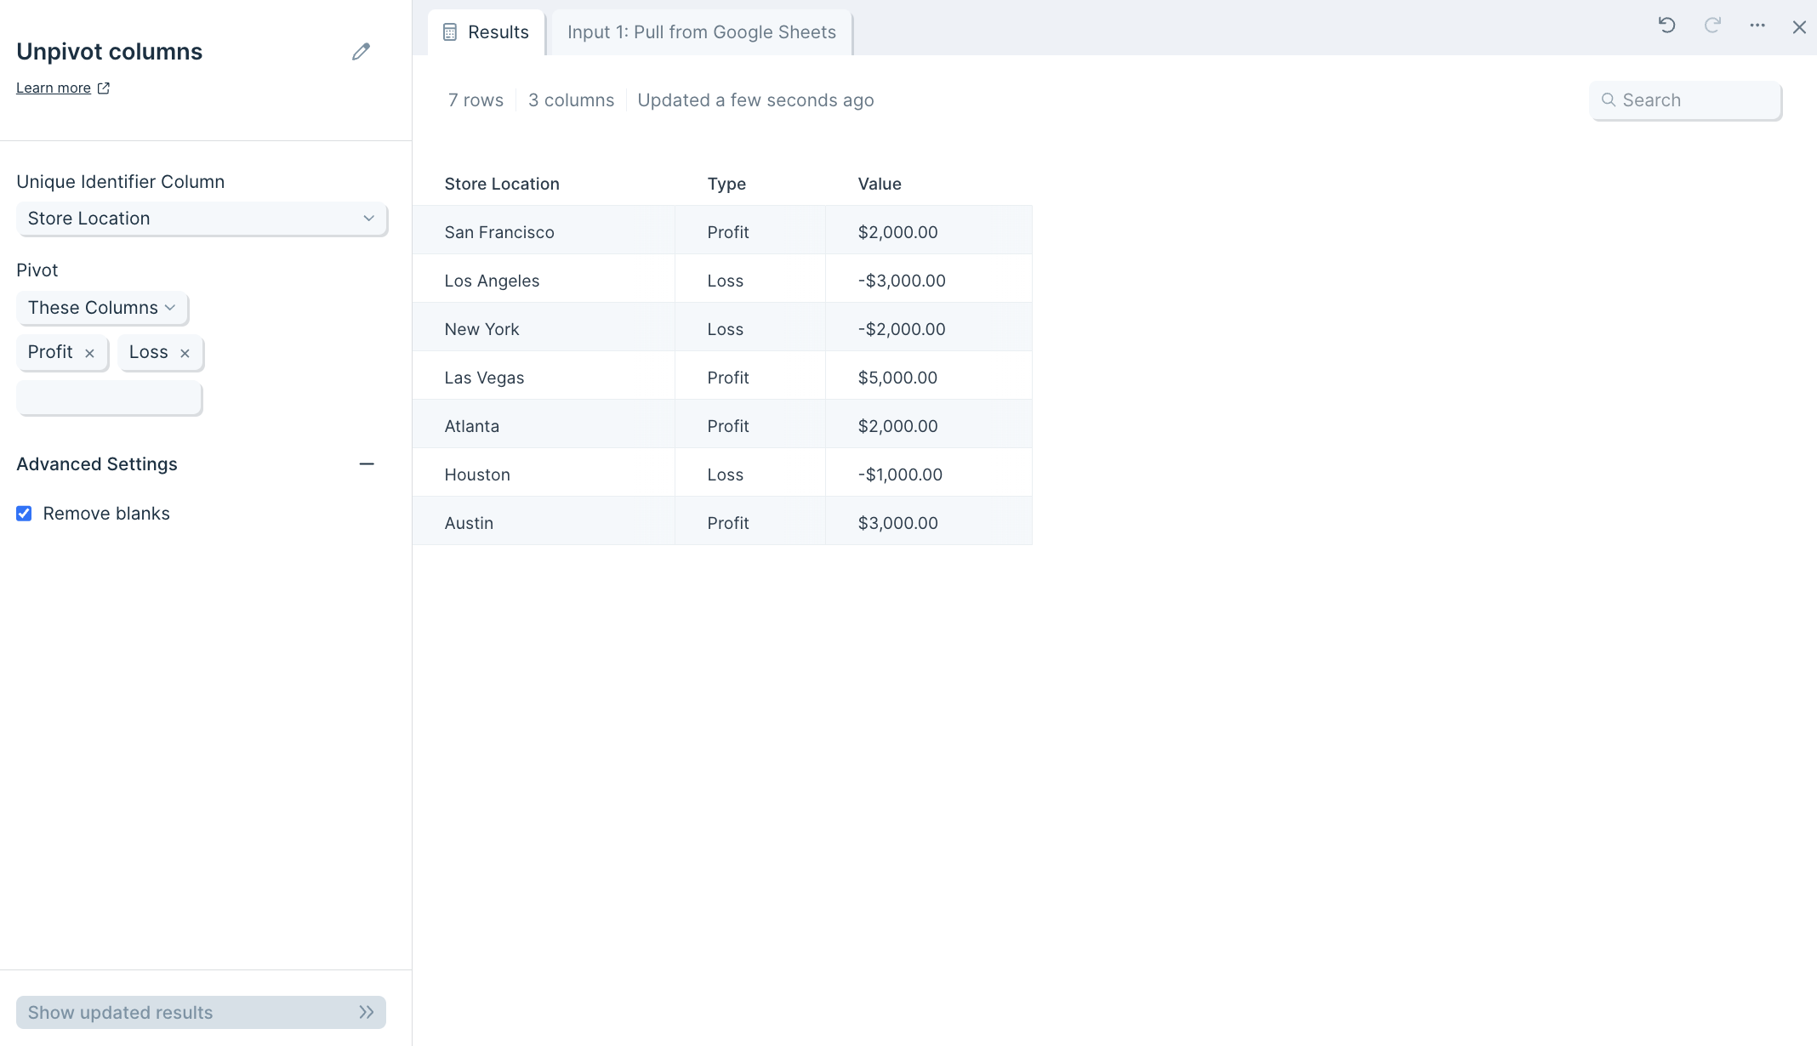Image resolution: width=1817 pixels, height=1046 pixels.
Task: Open the Store Location identifier dropdown
Action: click(x=202, y=219)
